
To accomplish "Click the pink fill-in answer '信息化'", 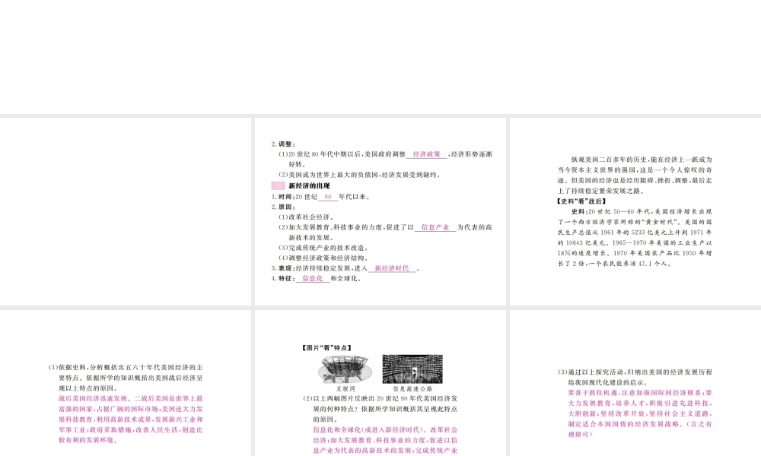I will pyautogui.click(x=312, y=278).
